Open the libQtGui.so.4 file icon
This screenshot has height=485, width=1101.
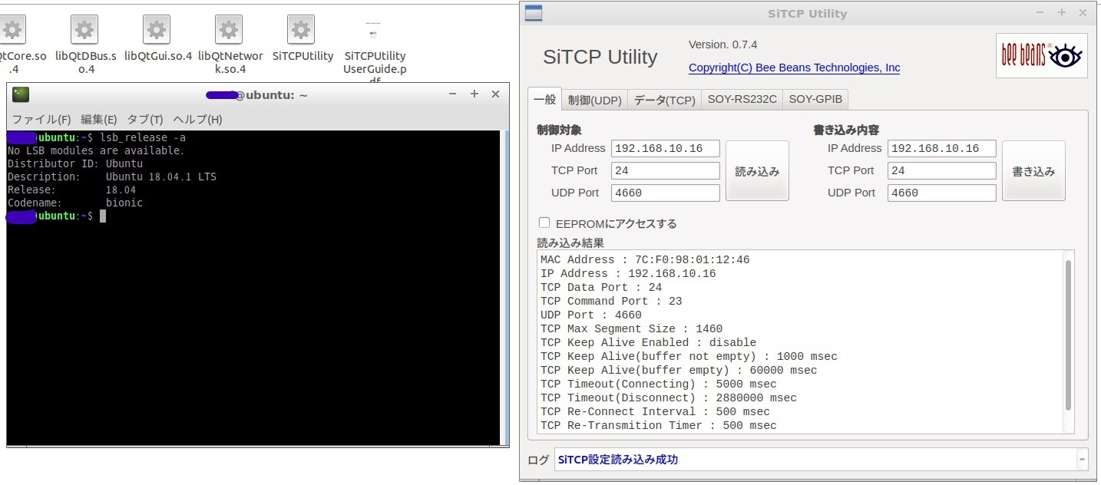pyautogui.click(x=157, y=30)
